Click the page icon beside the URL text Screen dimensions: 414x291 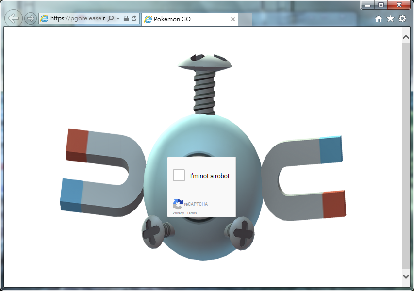pos(44,19)
